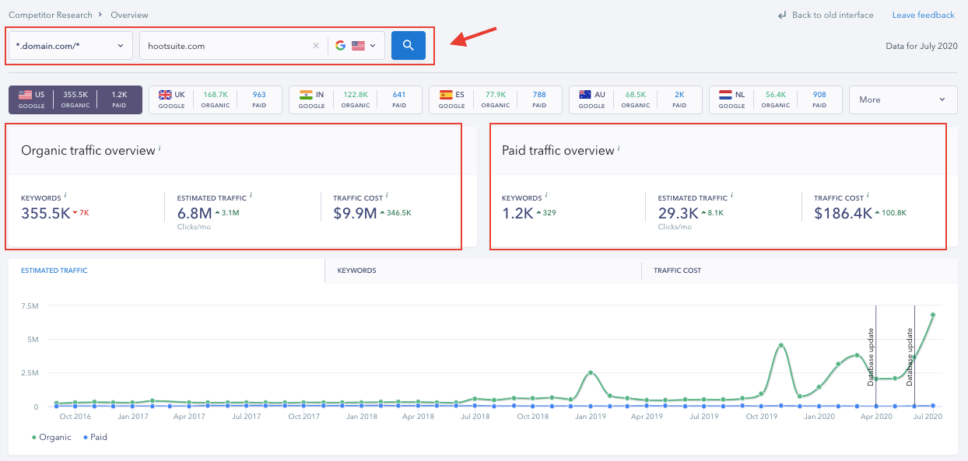This screenshot has height=461, width=968.
Task: Click info icon beside Paid traffic overview
Action: (x=619, y=148)
